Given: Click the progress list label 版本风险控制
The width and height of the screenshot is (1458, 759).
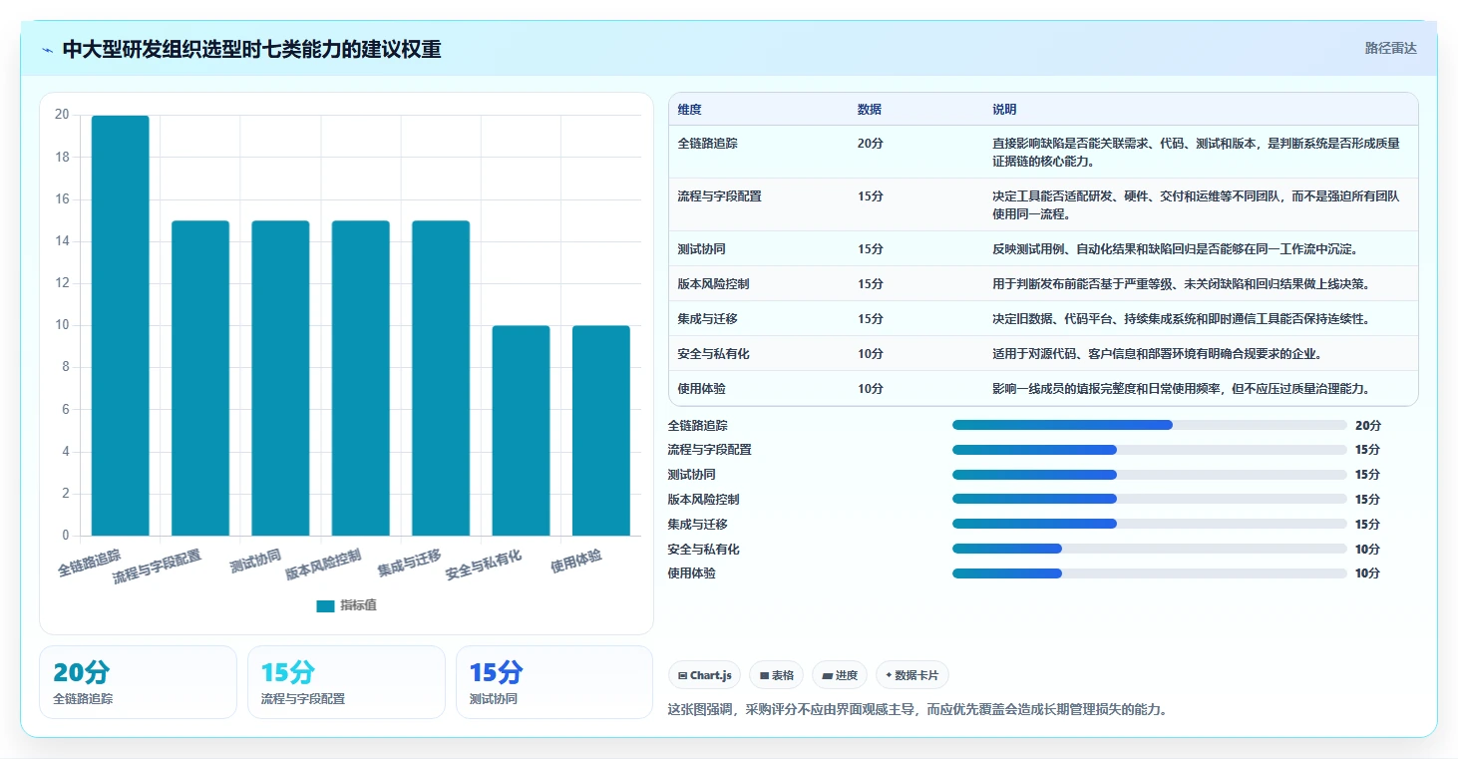Looking at the screenshot, I should coord(703,500).
